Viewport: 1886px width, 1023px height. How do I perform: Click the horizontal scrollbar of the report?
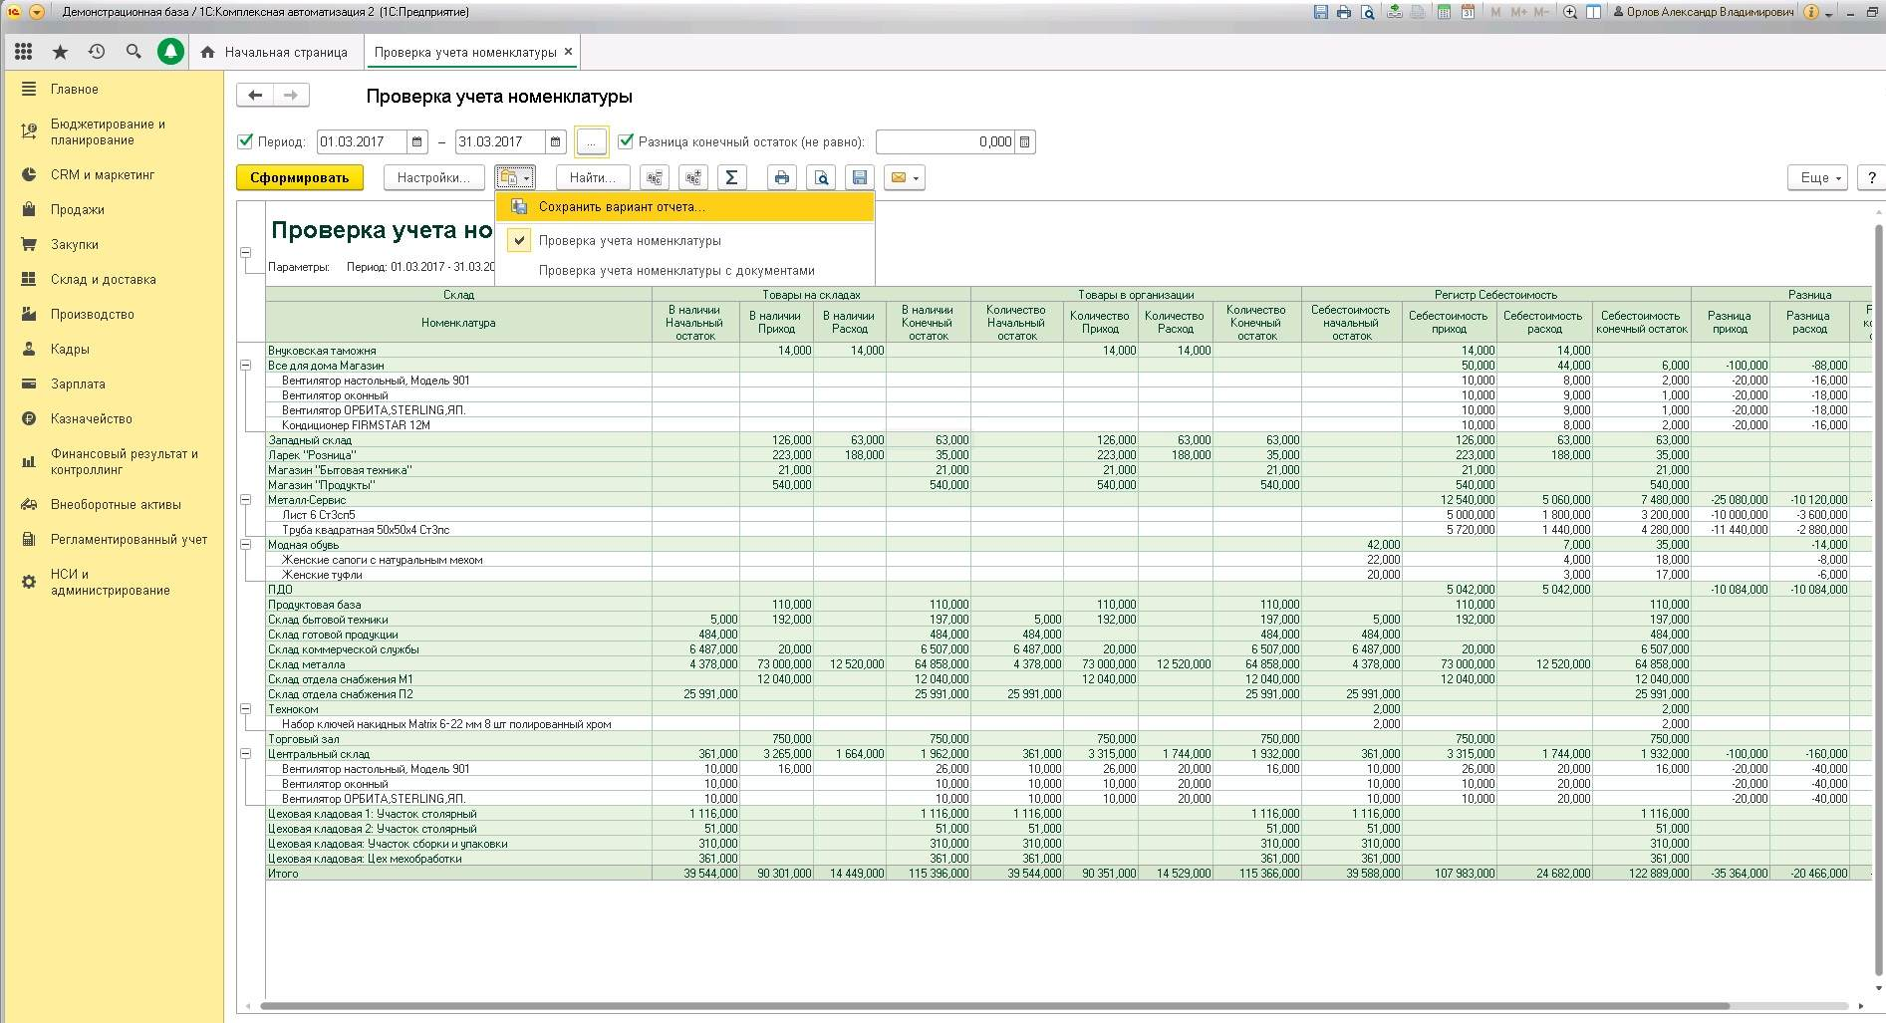pos(996,1006)
